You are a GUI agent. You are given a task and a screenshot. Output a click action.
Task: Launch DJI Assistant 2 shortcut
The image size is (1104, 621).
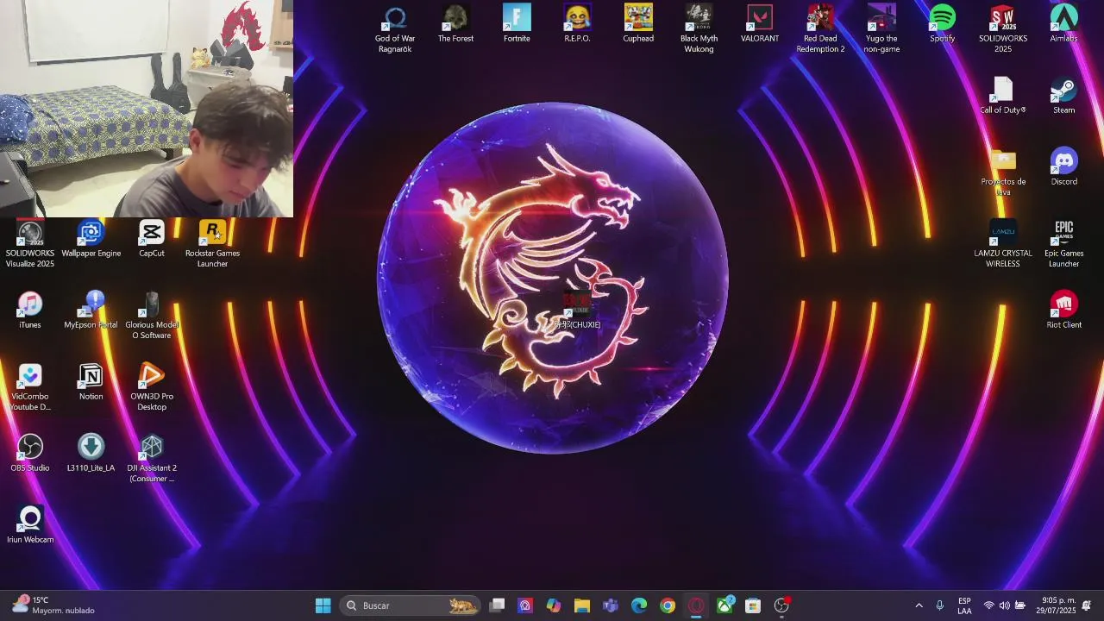(x=152, y=459)
